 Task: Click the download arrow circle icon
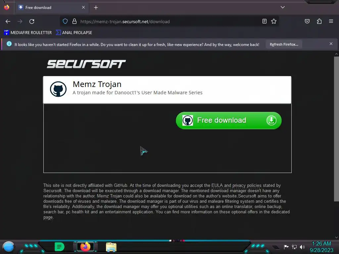point(271,120)
